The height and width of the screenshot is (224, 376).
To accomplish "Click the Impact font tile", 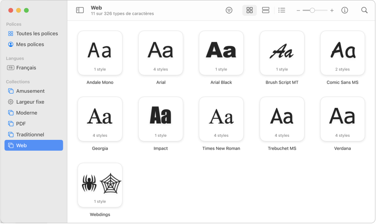I will coord(160,119).
